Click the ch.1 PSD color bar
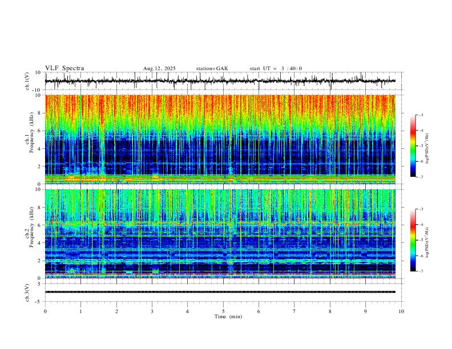This screenshot has width=452, height=349. pyautogui.click(x=413, y=146)
